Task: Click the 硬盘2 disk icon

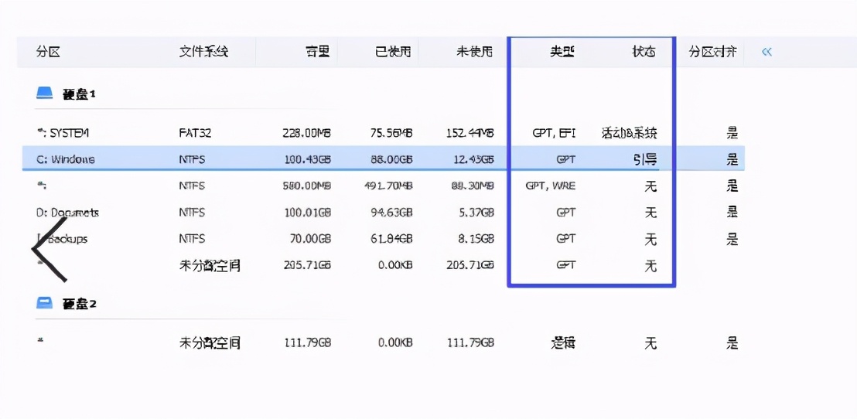Action: pos(45,303)
